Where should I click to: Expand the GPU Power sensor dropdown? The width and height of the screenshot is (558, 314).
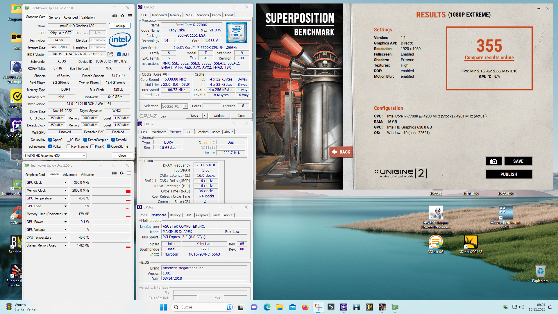click(65, 222)
